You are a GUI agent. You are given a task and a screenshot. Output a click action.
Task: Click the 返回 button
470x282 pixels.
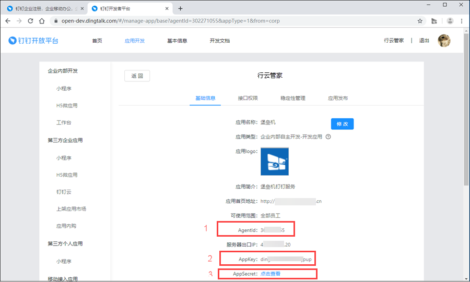[137, 76]
